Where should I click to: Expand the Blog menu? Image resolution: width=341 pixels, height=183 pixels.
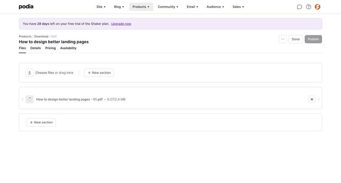119,7
